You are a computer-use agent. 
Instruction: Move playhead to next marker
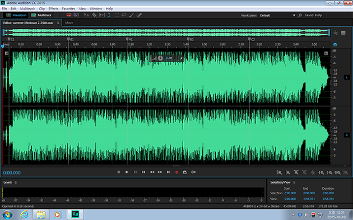(x=169, y=172)
